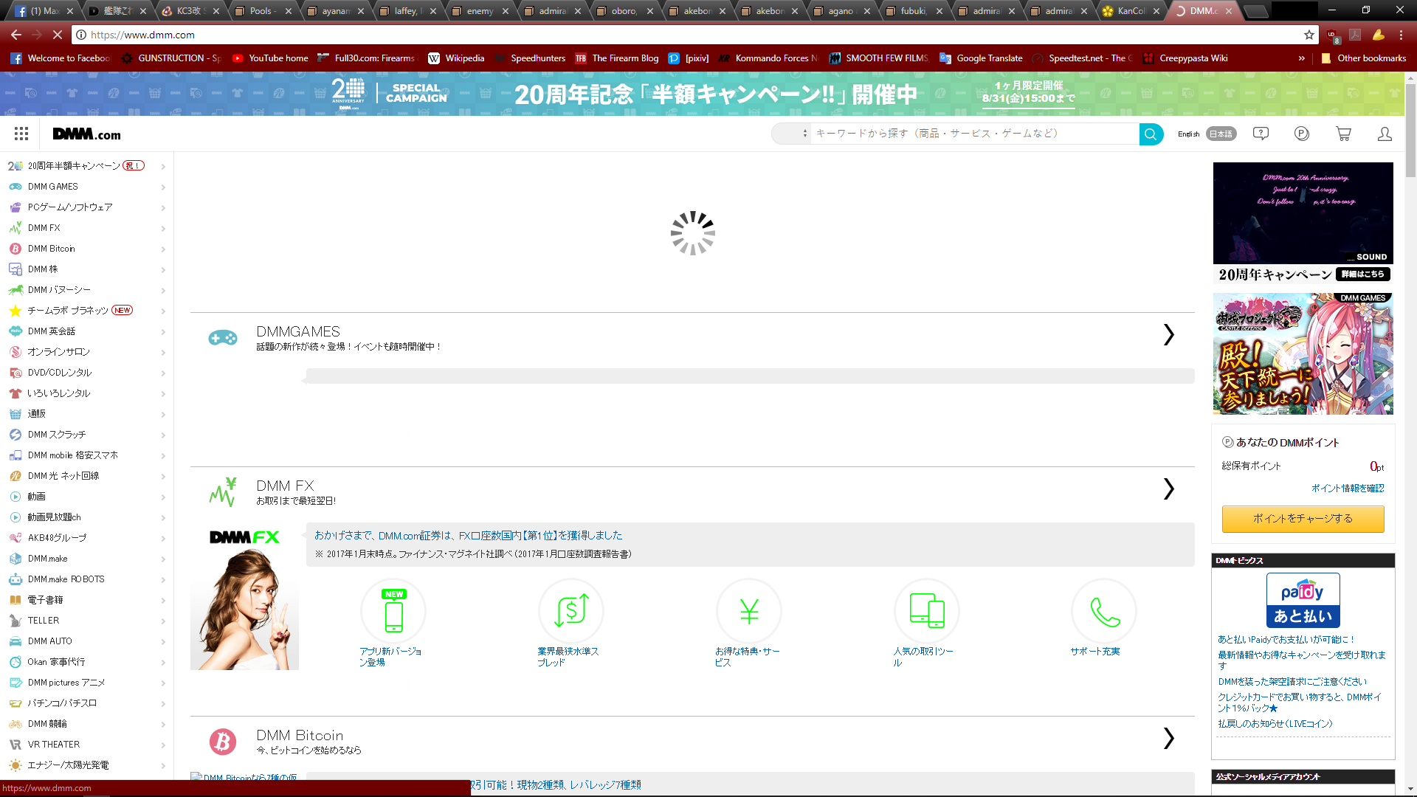Screen dimensions: 1417x797
Task: Click the search magnifier button
Action: pos(1151,134)
